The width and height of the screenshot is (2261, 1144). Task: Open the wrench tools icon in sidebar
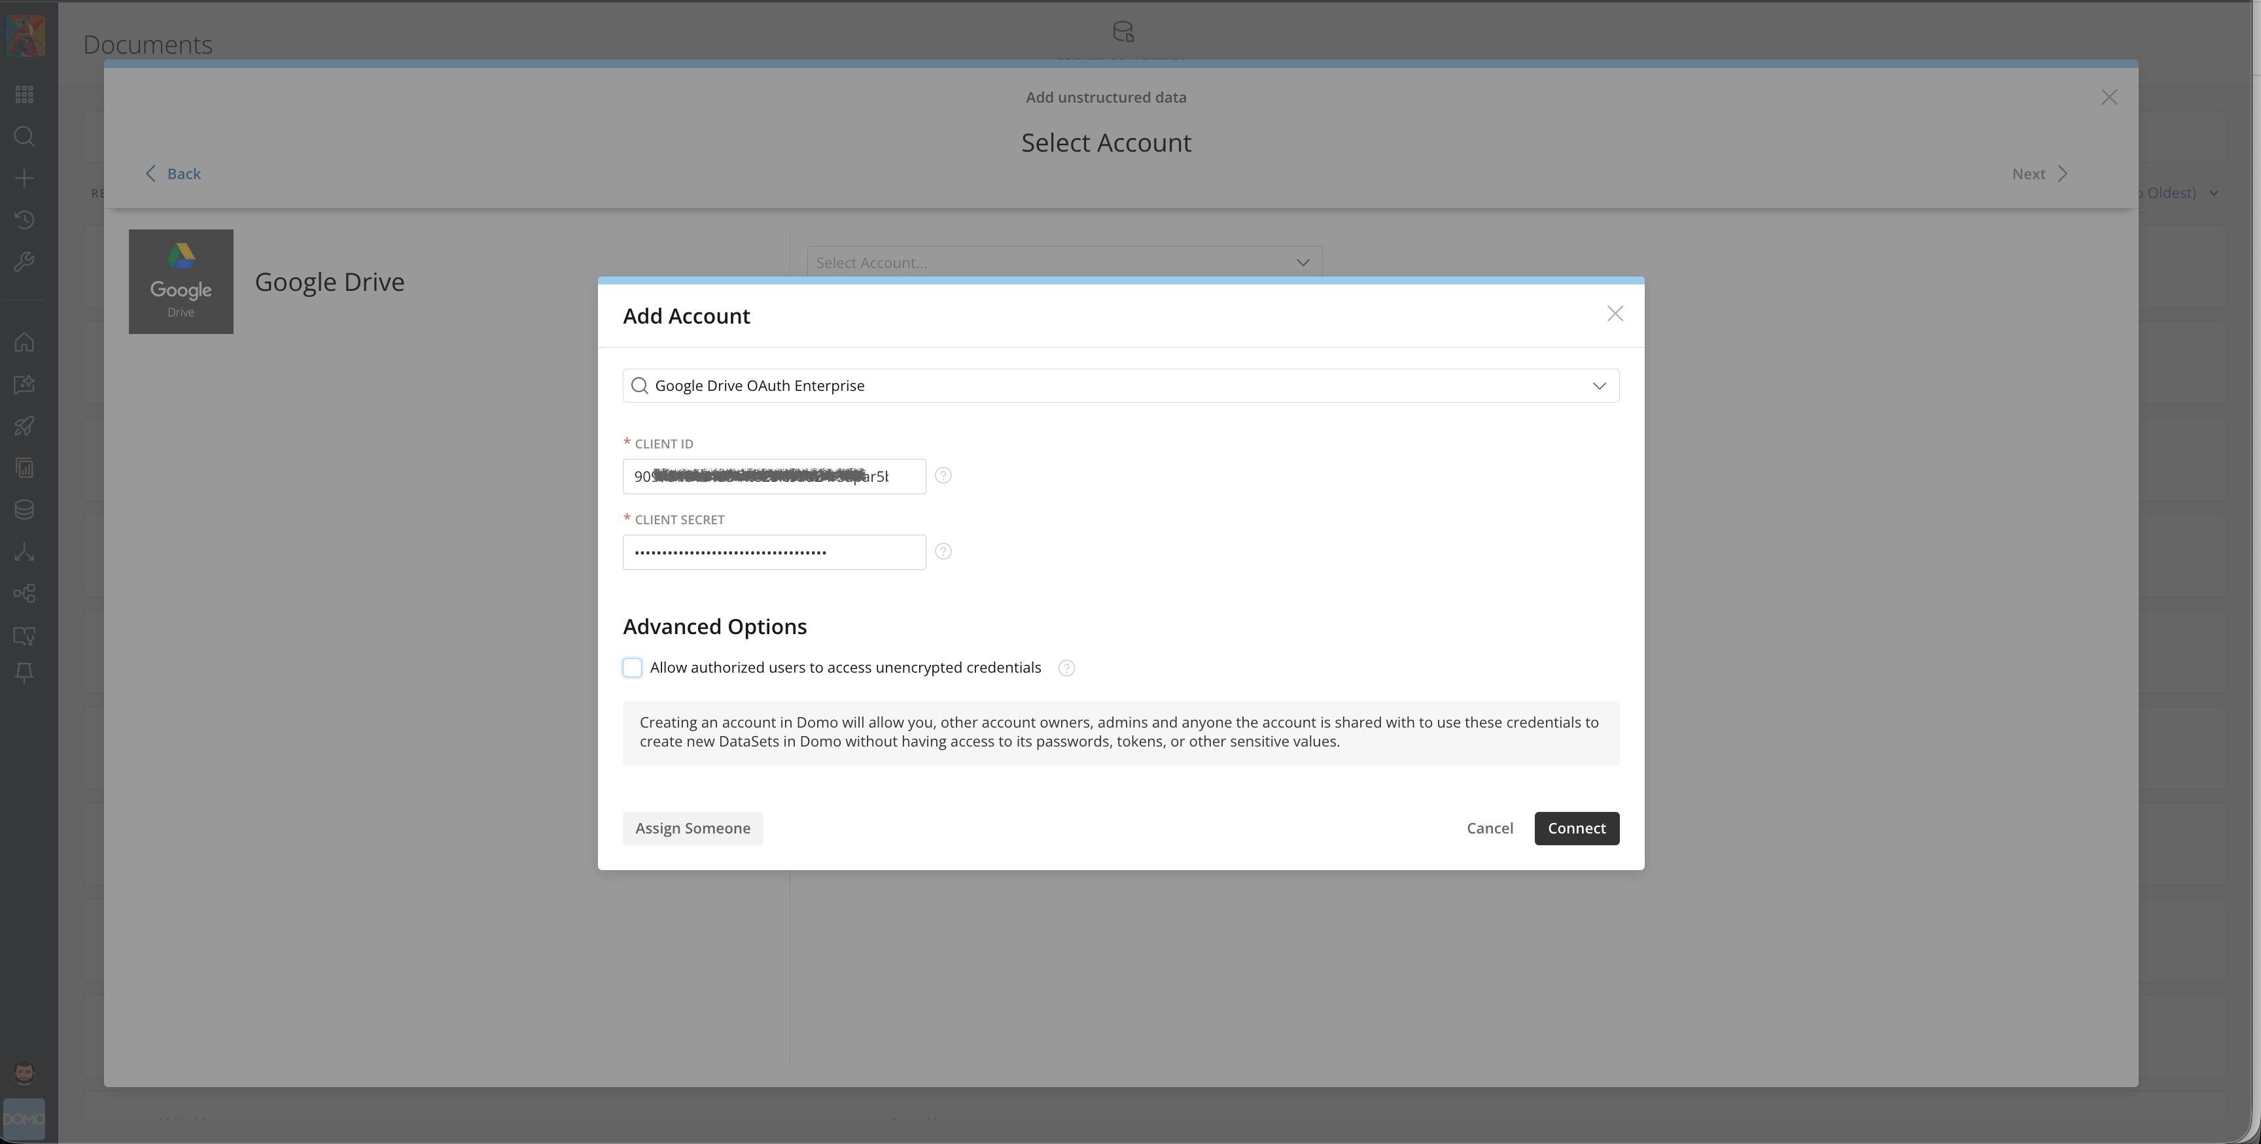25,261
